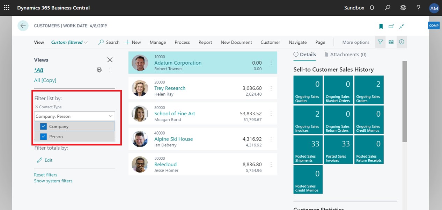This screenshot has width=442, height=210.
Task: Open row actions for Adatum Corporation
Action: [271, 63]
